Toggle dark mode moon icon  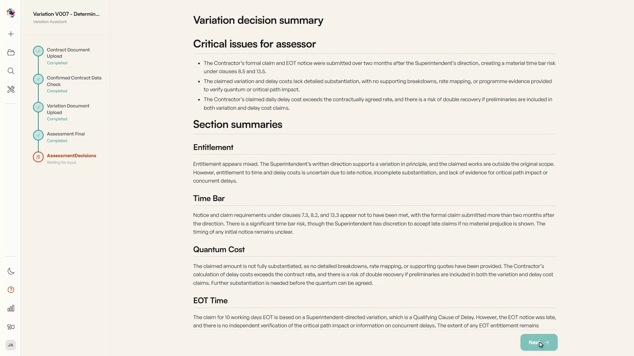coord(11,272)
